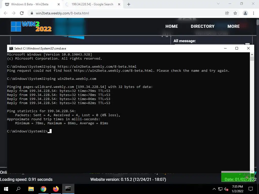Close the cmd.exe window
This screenshot has height=194, width=259.
click(248, 48)
